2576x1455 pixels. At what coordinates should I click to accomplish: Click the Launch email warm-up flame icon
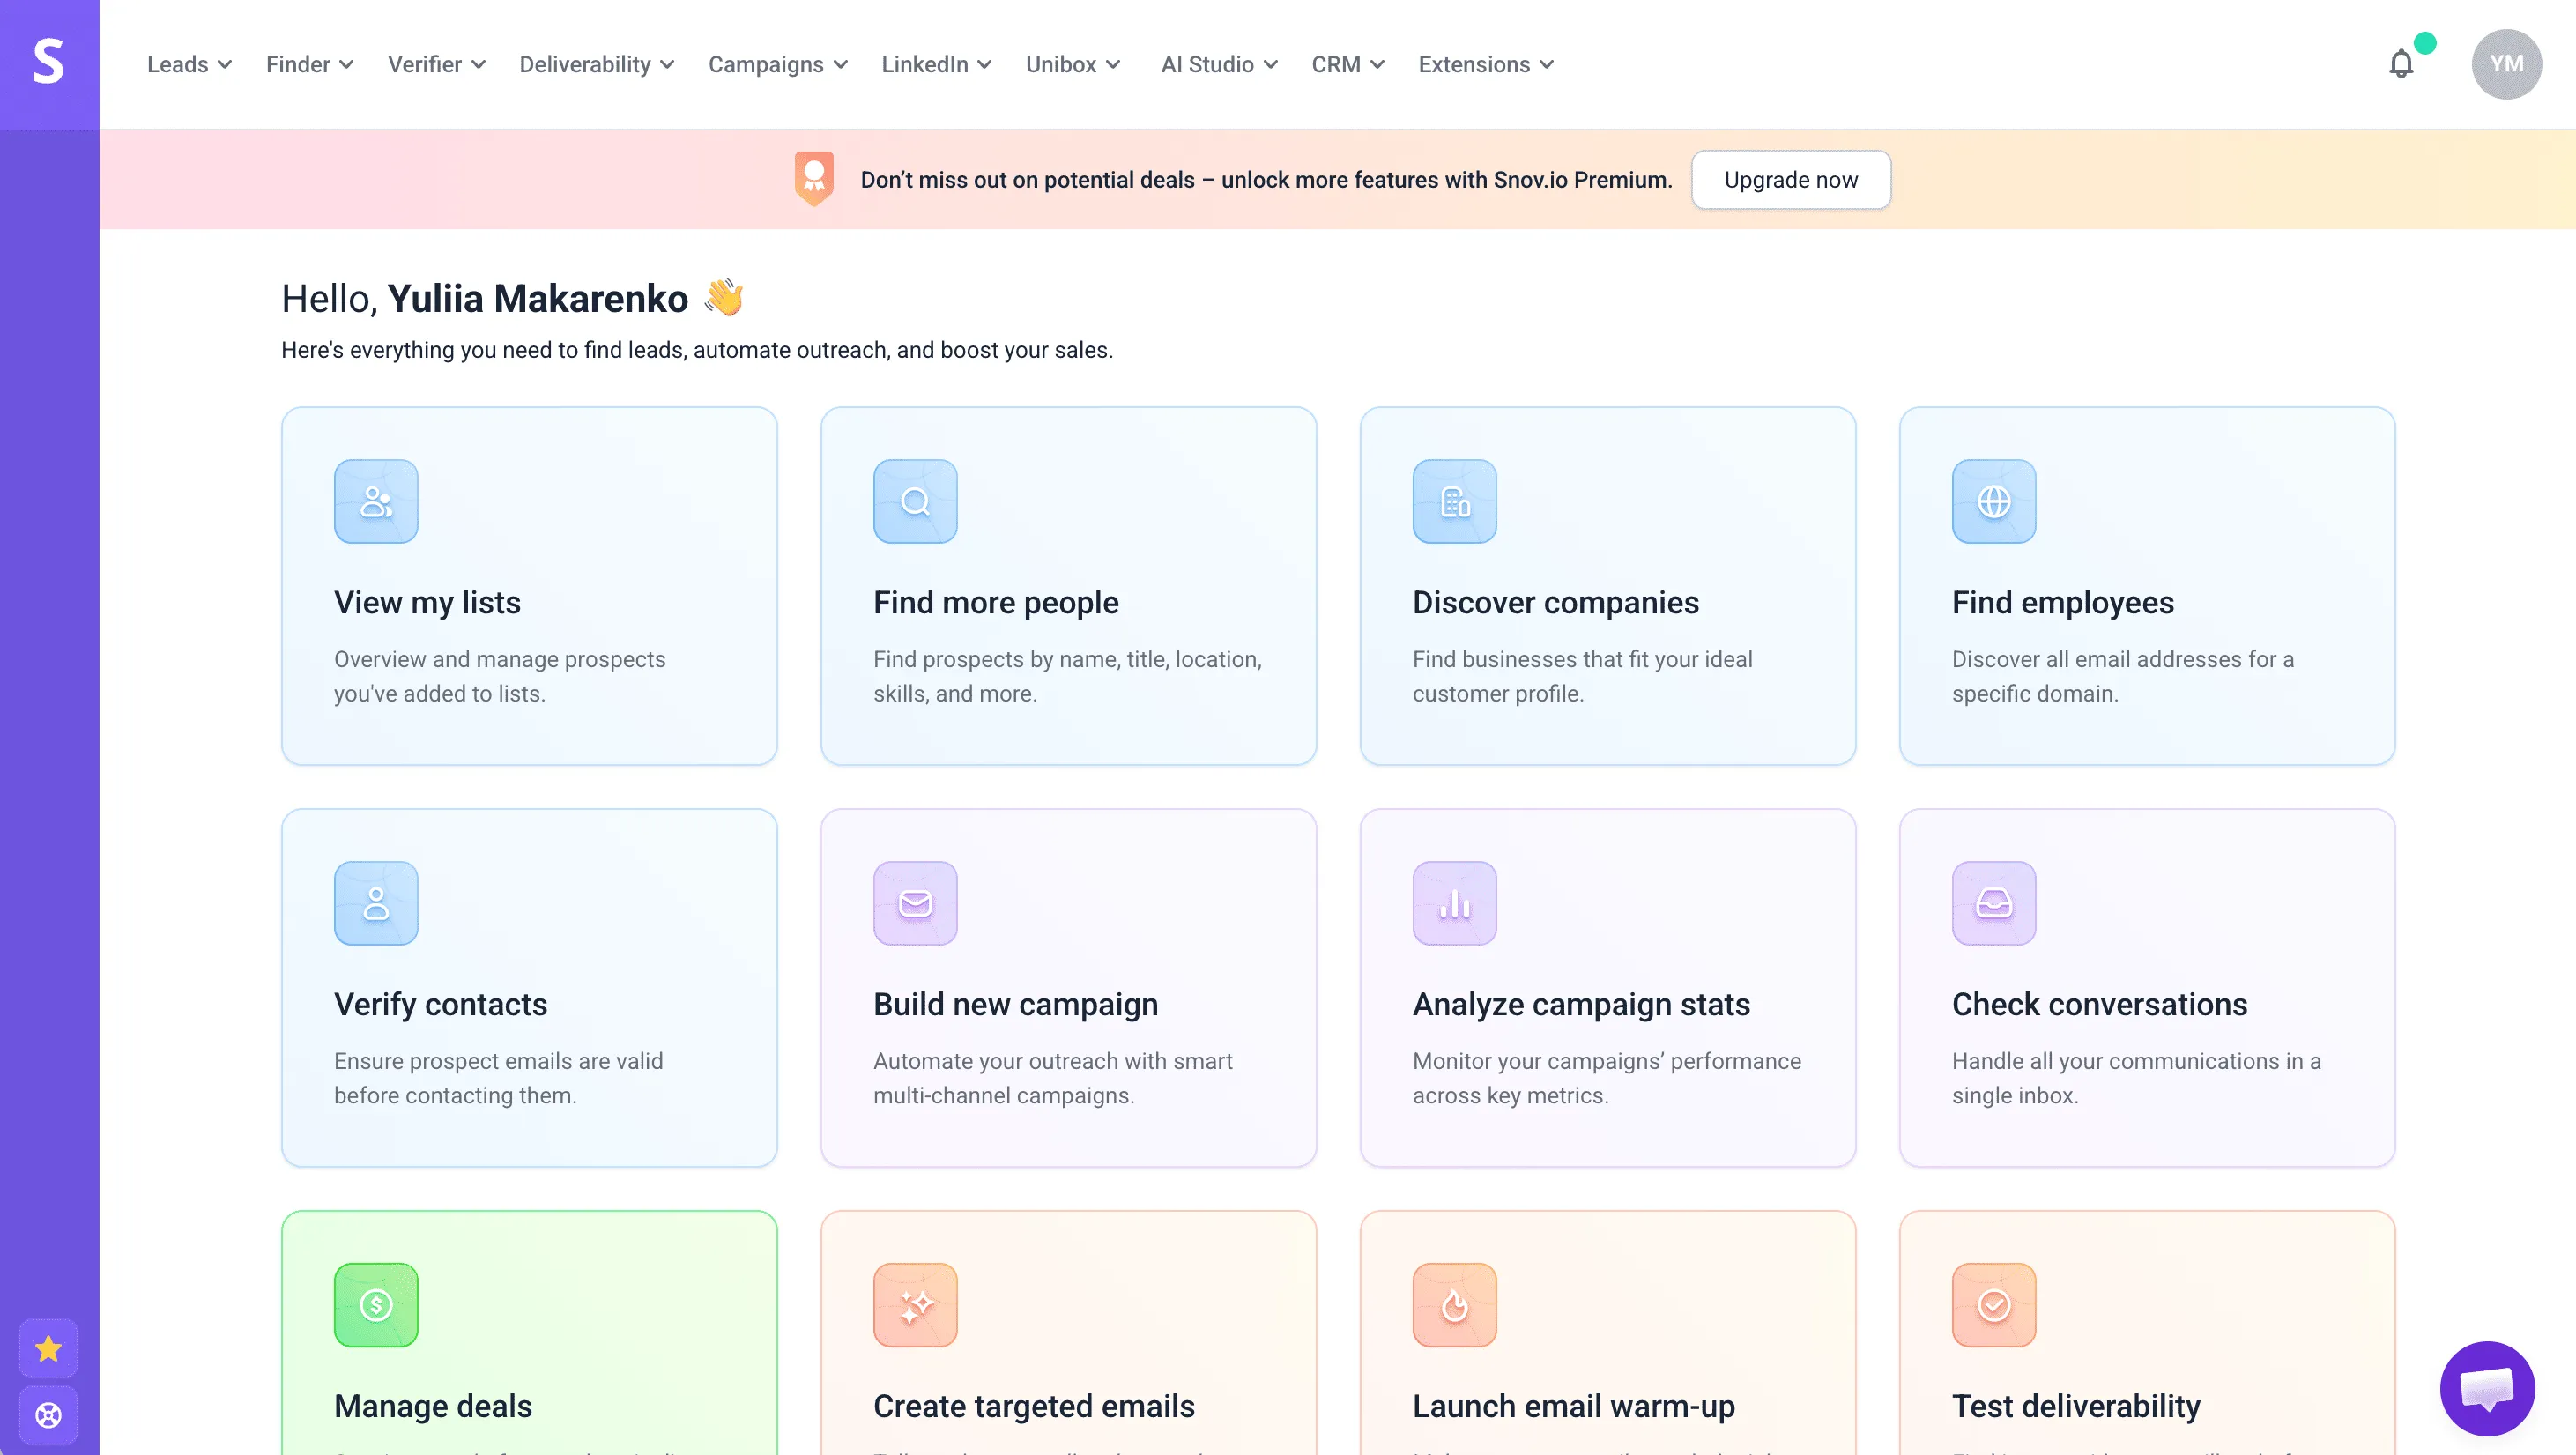(1453, 1304)
